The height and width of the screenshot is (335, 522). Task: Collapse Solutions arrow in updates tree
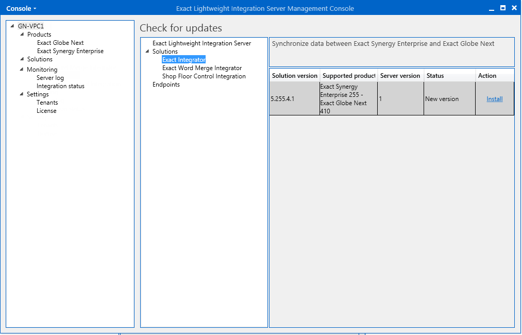[147, 52]
